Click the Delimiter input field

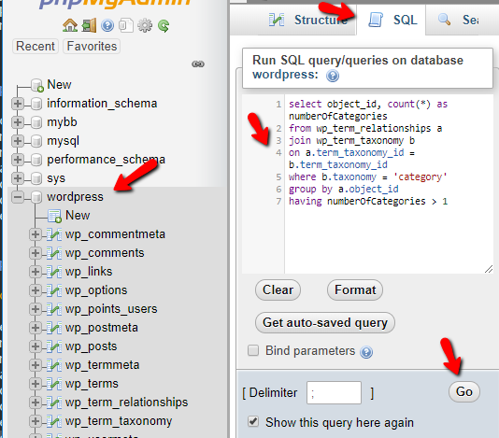click(x=334, y=393)
